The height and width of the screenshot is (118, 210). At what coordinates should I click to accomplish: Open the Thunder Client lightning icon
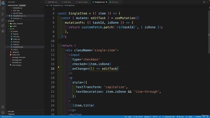(3, 31)
